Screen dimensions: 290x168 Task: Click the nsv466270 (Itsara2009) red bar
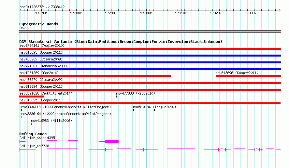click(x=150, y=83)
